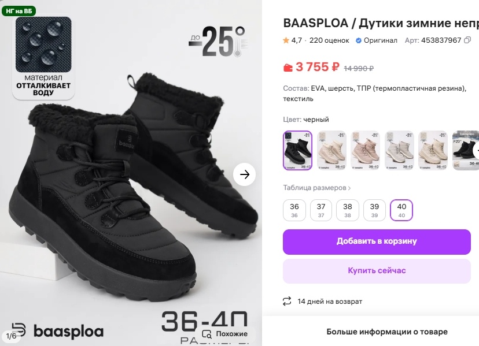Click the Похожие image search icon
This screenshot has width=479, height=346.
coord(207,334)
